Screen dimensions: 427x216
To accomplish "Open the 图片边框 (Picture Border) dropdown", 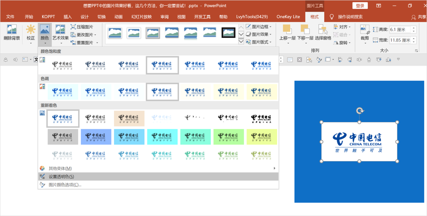I will click(x=259, y=27).
